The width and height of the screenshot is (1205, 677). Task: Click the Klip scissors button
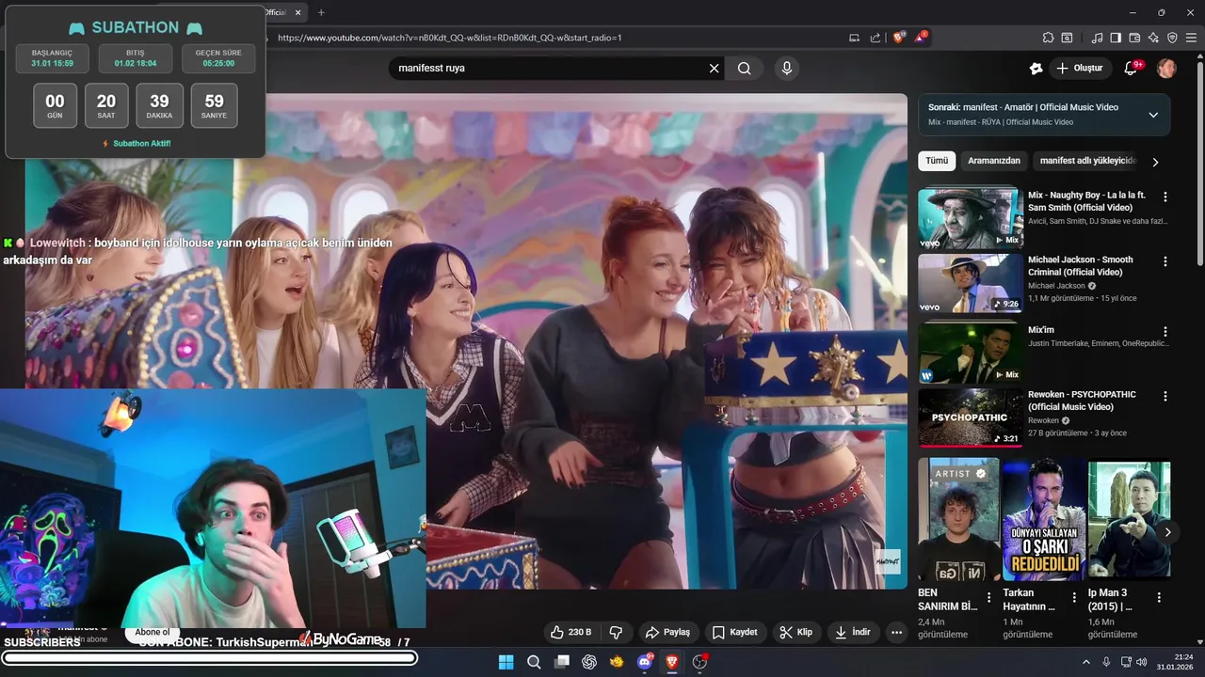(x=795, y=632)
